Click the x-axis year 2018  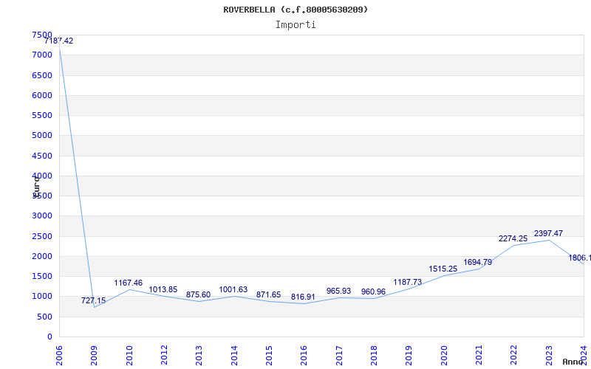374,356
